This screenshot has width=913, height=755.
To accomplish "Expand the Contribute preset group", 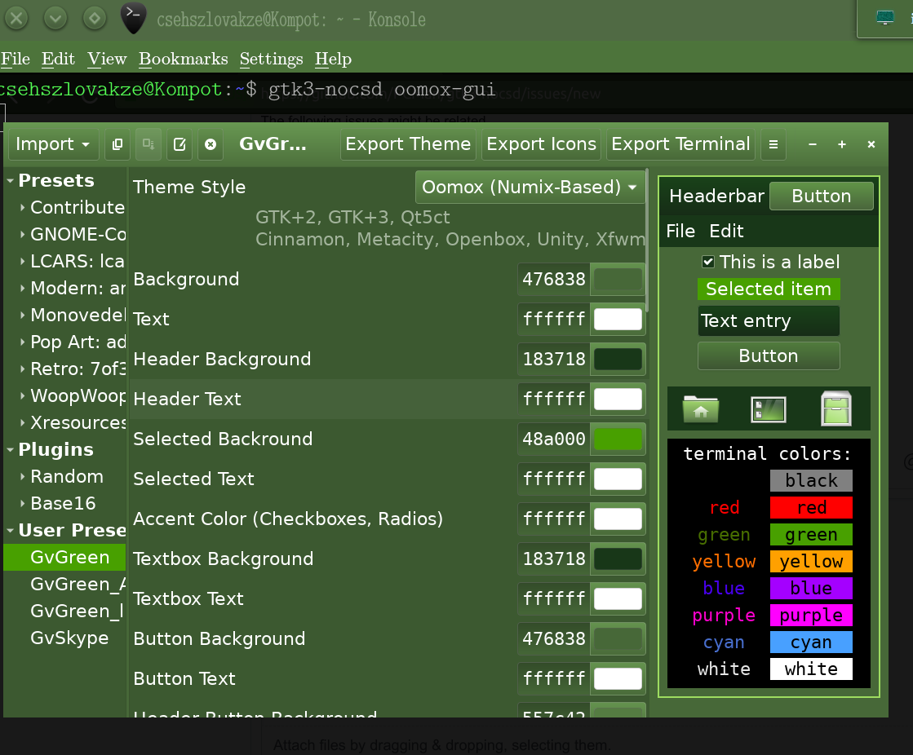I will pyautogui.click(x=22, y=207).
